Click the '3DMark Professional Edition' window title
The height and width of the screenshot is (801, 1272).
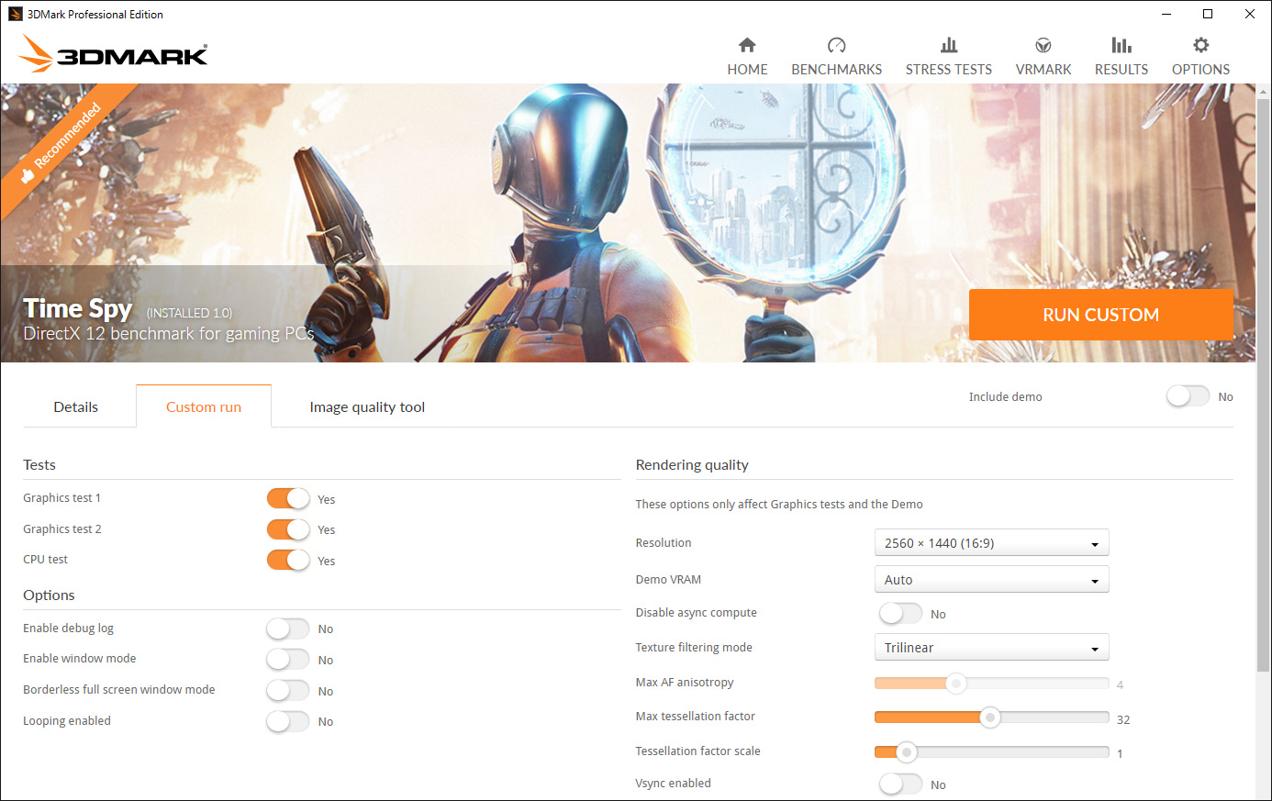[x=95, y=15]
